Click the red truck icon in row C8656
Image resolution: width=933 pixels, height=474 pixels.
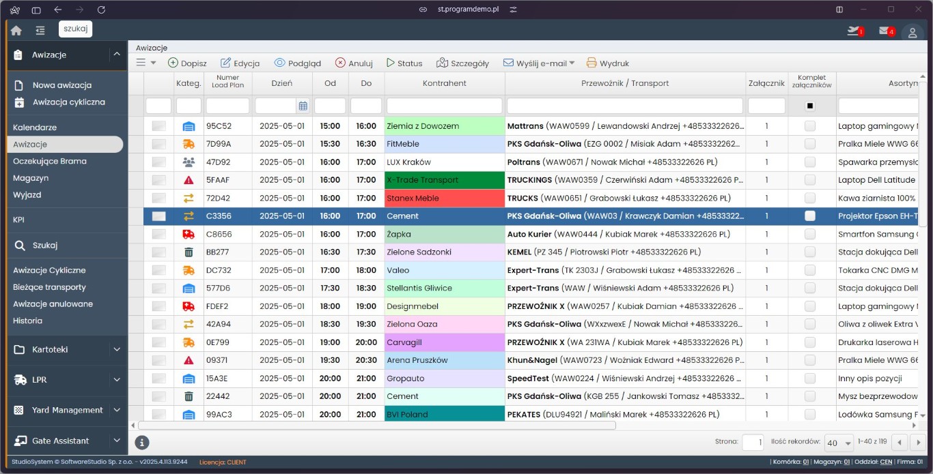189,234
